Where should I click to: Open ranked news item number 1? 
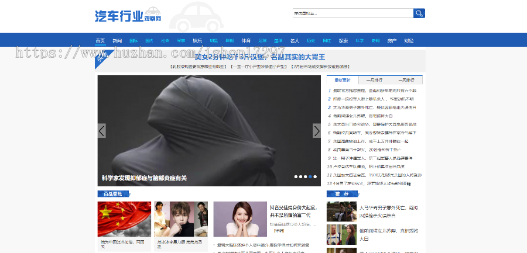point(374,91)
